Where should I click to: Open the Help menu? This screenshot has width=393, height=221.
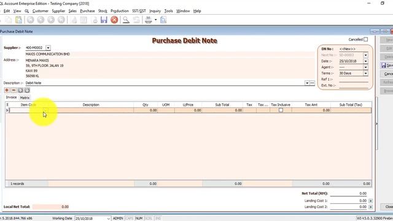(197, 11)
